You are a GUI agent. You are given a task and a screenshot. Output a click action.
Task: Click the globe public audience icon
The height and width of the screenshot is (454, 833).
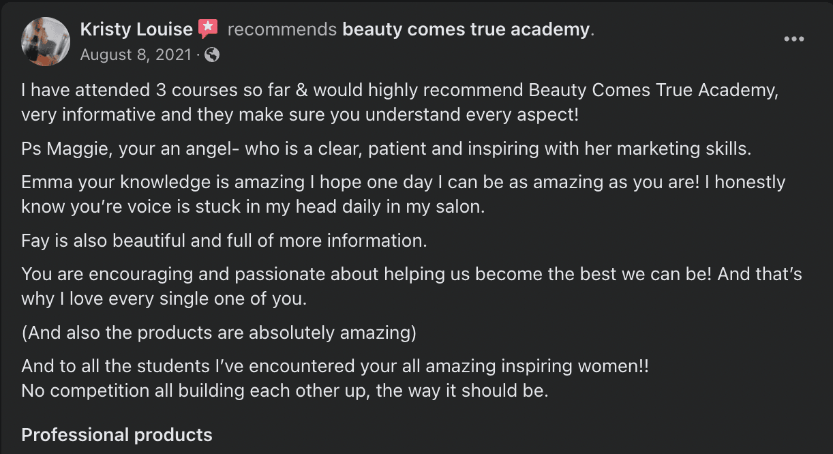pyautogui.click(x=212, y=55)
